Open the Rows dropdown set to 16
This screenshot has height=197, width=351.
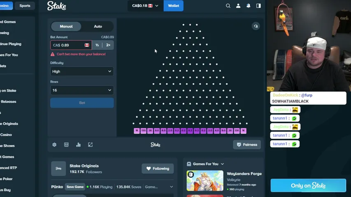[82, 90]
